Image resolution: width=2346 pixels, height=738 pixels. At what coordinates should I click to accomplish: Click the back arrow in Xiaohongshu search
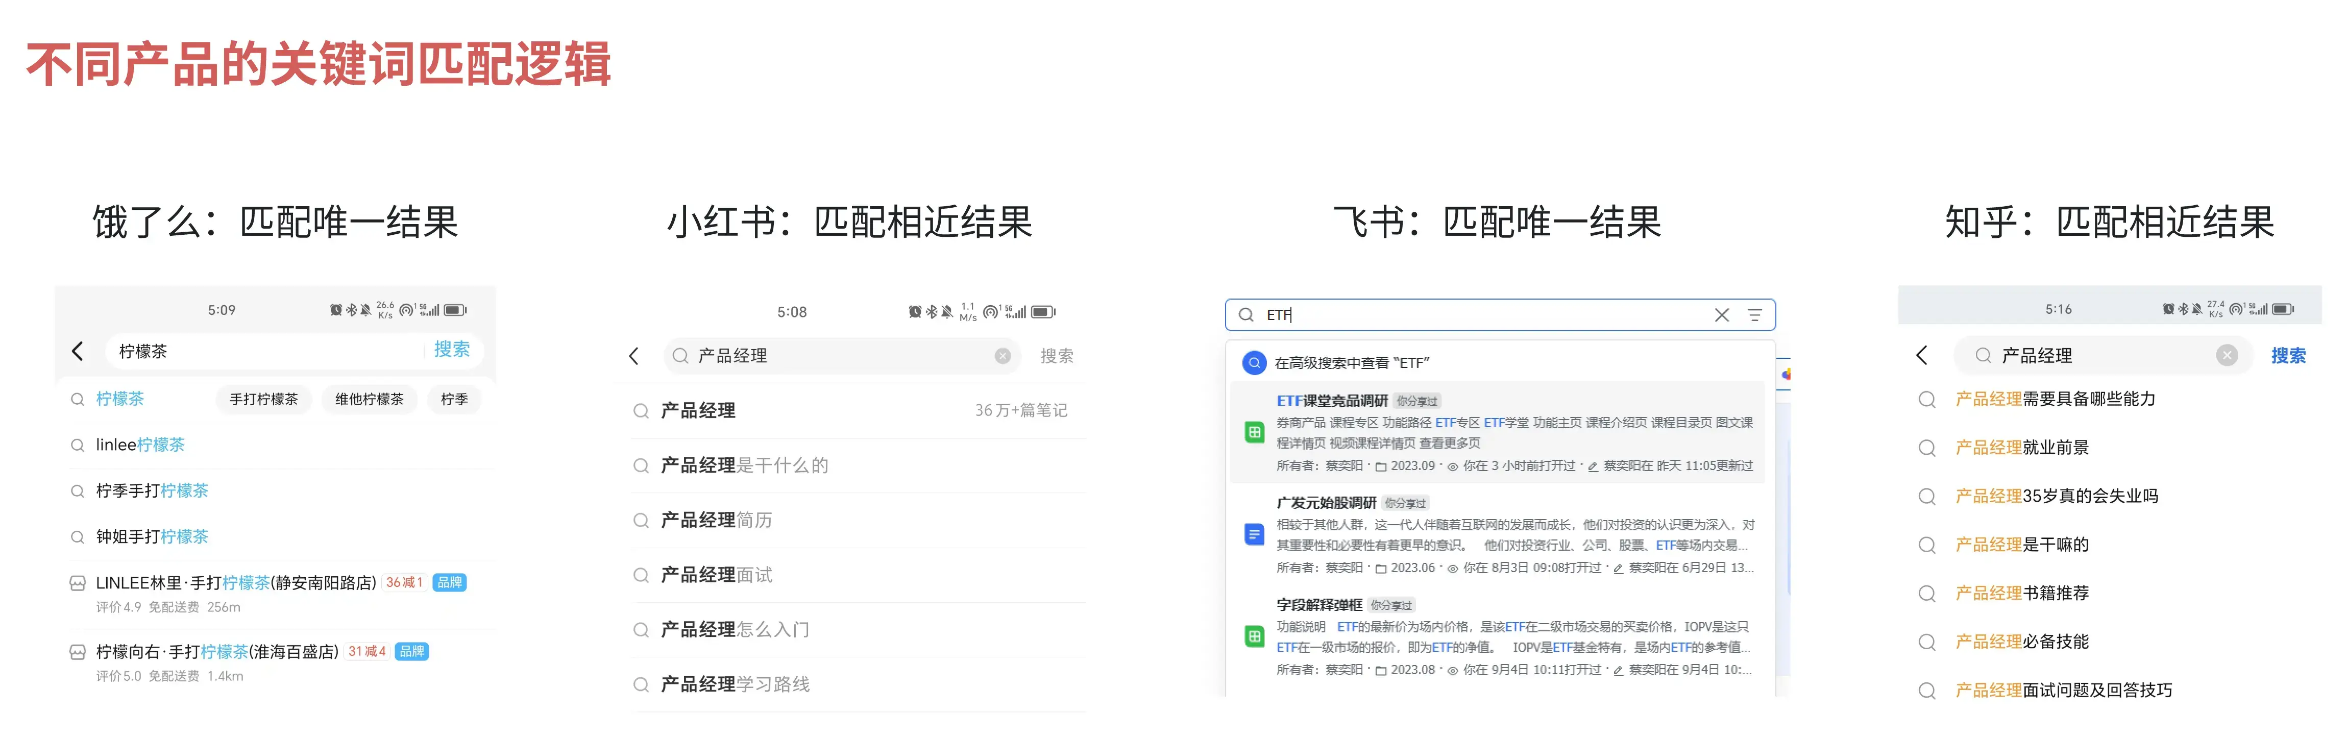634,356
